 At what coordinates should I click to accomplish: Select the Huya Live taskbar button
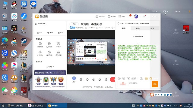[x=57, y=106]
